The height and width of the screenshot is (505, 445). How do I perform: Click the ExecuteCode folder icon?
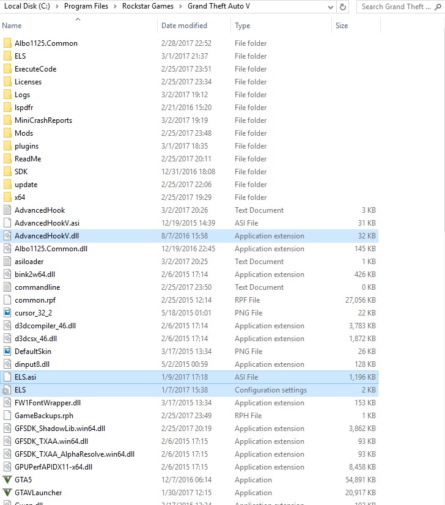(x=7, y=69)
